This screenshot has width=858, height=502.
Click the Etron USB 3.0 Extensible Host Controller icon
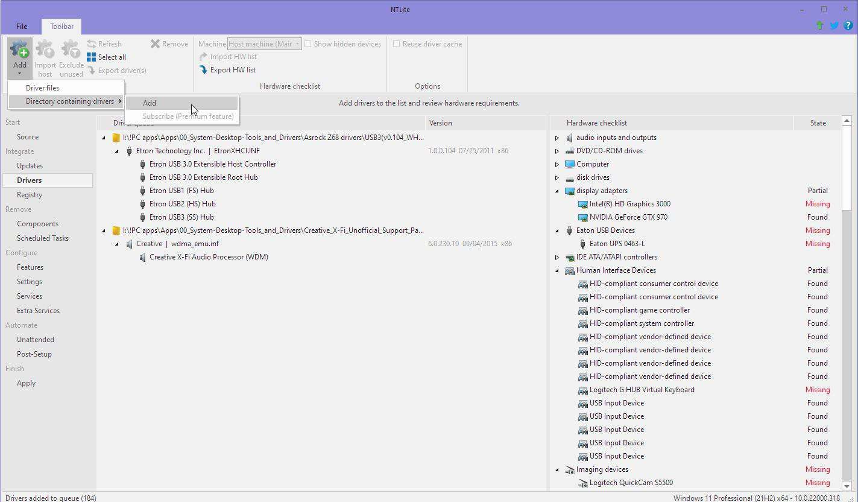pyautogui.click(x=142, y=164)
